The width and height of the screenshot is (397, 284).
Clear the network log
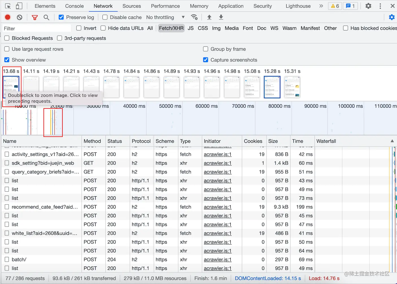[19, 17]
